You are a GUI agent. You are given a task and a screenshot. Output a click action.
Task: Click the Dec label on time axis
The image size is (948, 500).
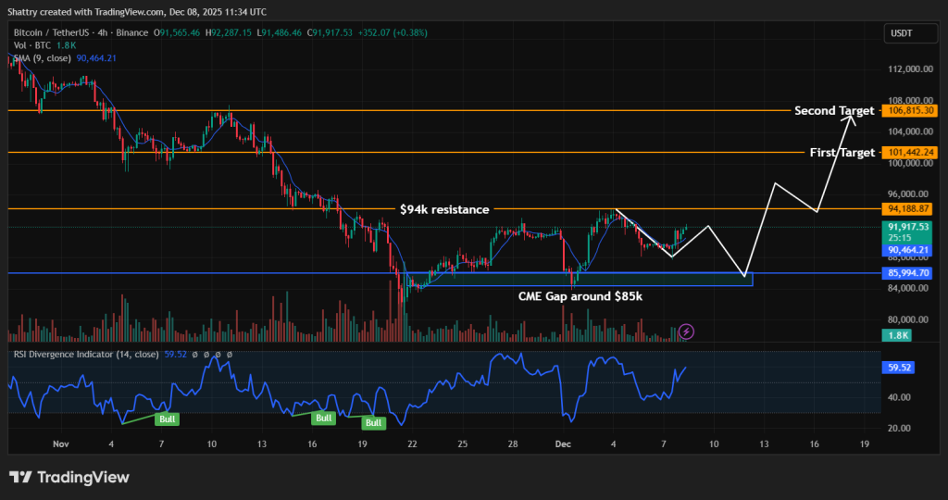(x=564, y=444)
